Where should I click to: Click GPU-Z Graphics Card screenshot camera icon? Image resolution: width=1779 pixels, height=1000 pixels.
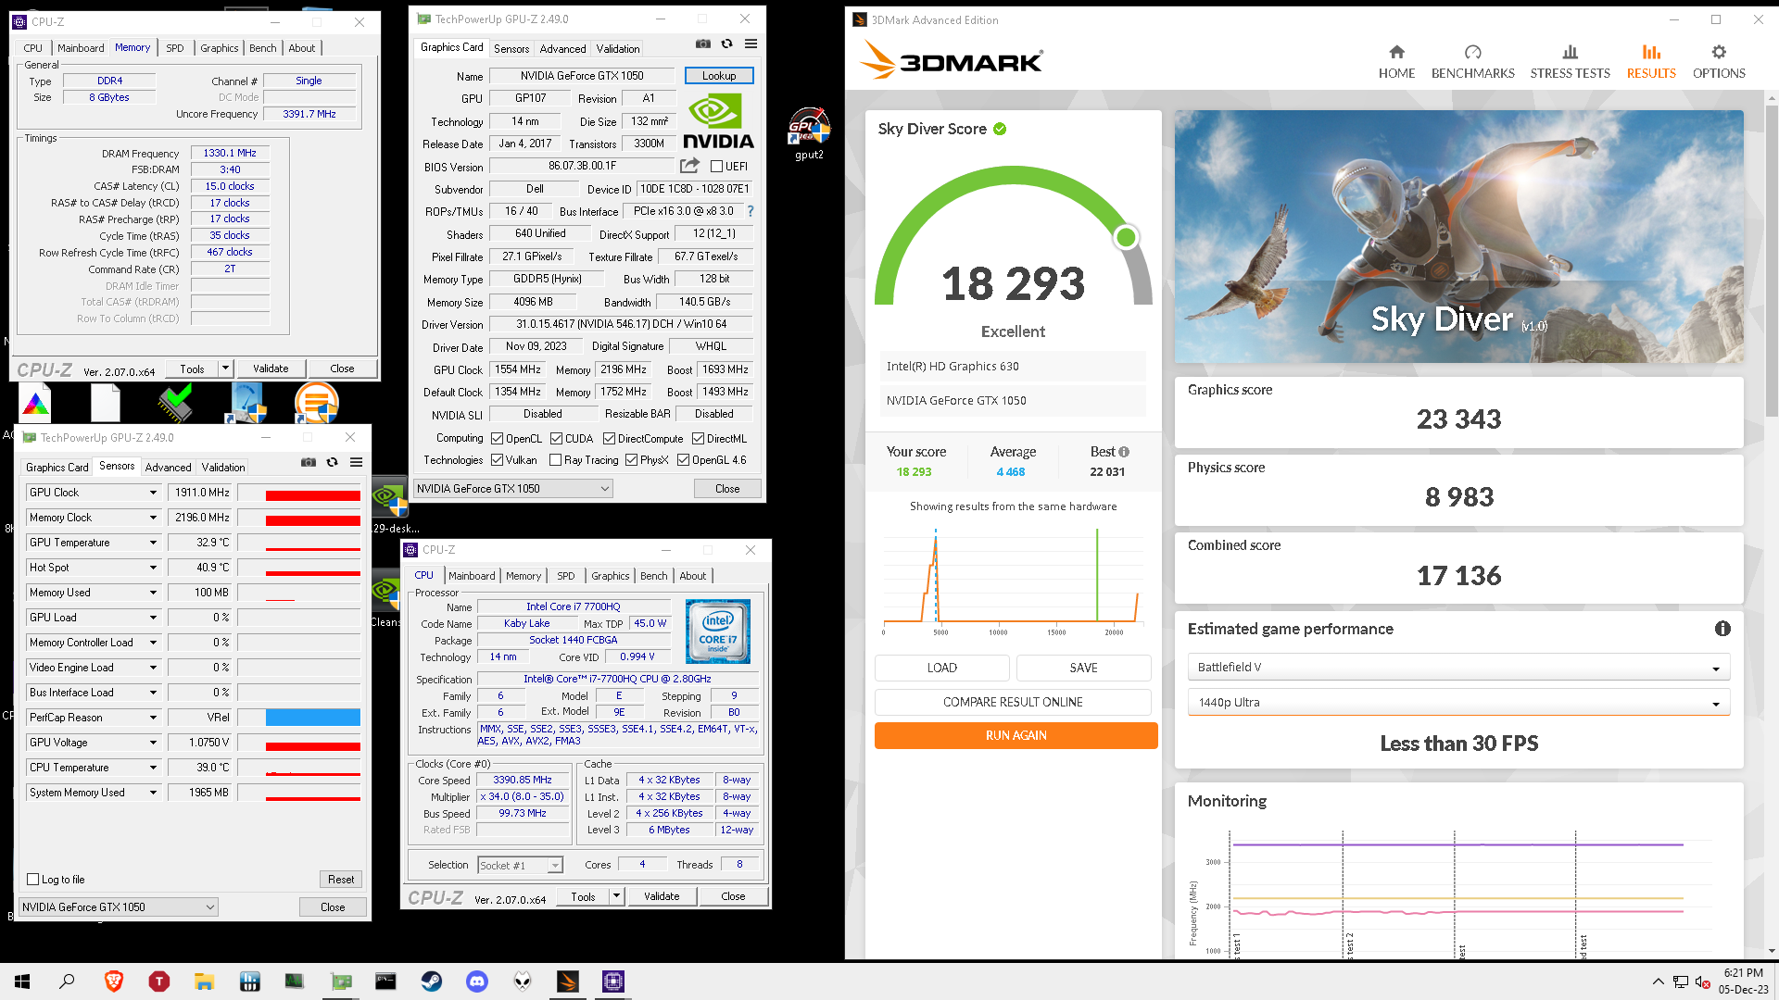(x=703, y=44)
